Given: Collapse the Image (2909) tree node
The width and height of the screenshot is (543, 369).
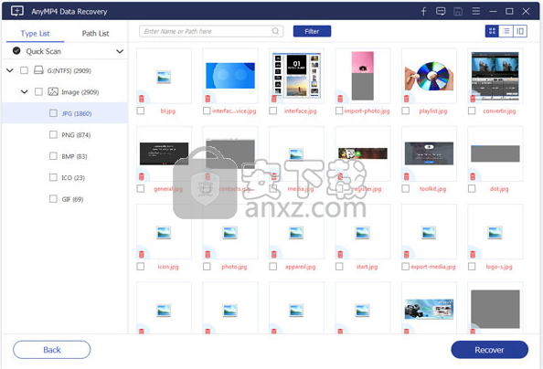Looking at the screenshot, I should 25,91.
